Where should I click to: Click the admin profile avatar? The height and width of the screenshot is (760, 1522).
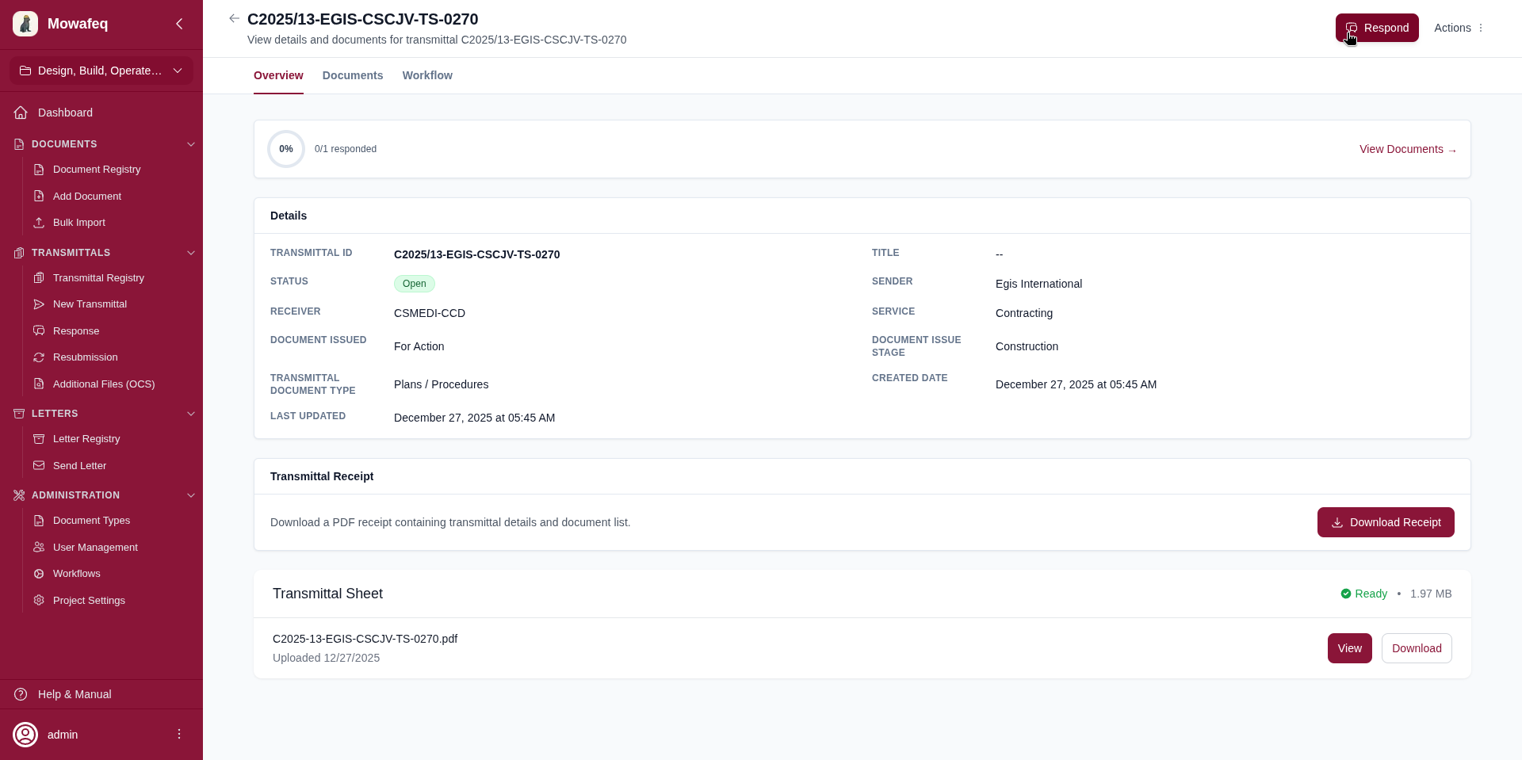pos(25,735)
